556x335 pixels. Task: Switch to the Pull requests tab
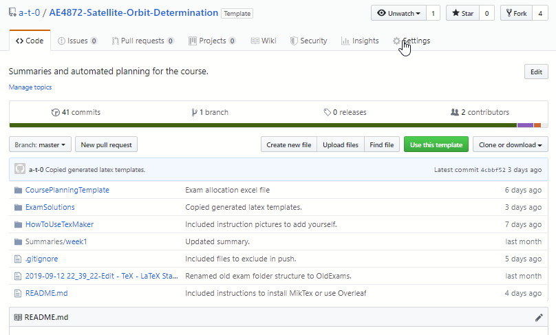click(143, 41)
